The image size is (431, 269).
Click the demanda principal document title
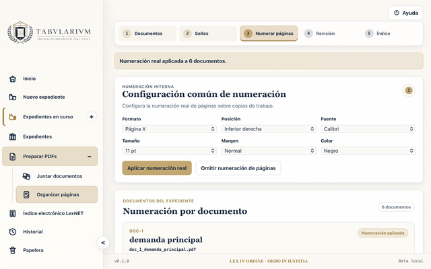pos(166,240)
